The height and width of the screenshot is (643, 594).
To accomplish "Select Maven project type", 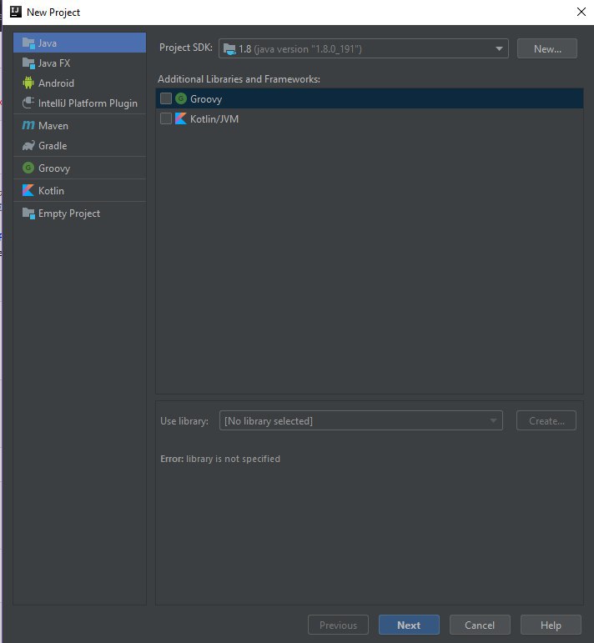I will coord(79,125).
